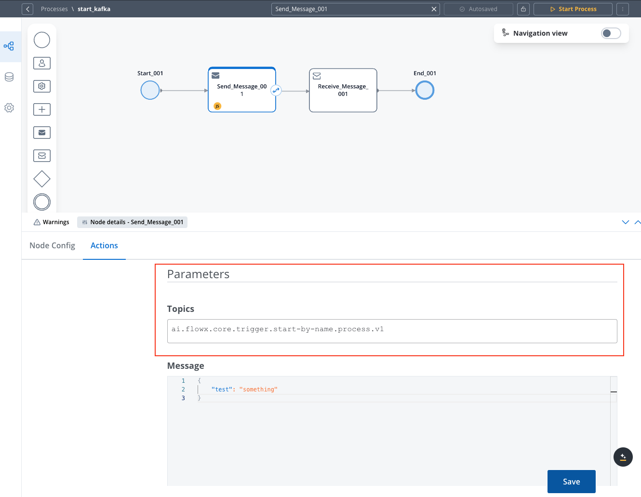This screenshot has height=497, width=641.
Task: Select the end event node in palette
Action: 42,202
